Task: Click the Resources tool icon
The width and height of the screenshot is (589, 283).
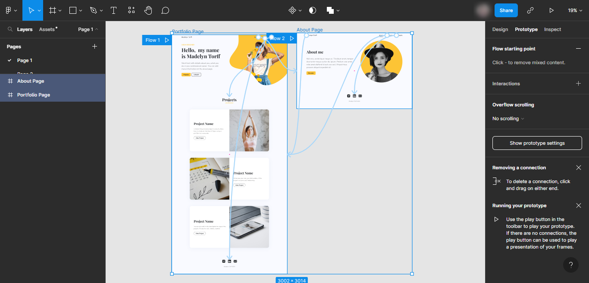Action: pyautogui.click(x=132, y=10)
